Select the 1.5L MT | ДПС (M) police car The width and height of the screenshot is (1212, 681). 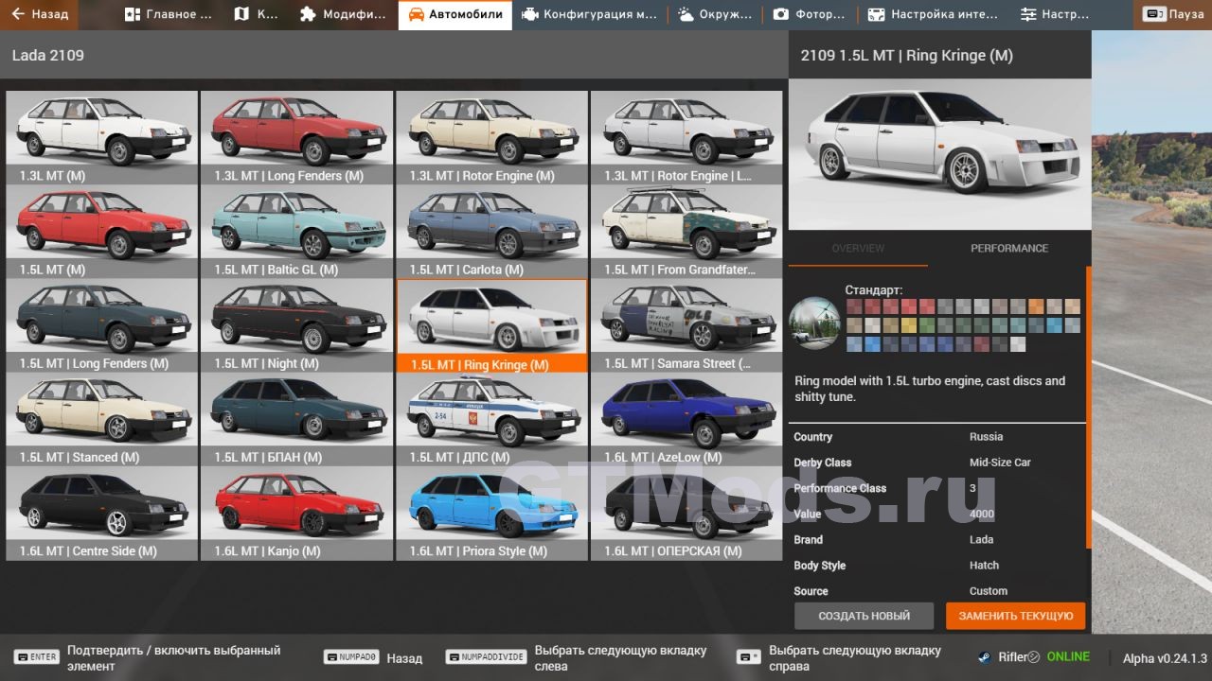[492, 419]
